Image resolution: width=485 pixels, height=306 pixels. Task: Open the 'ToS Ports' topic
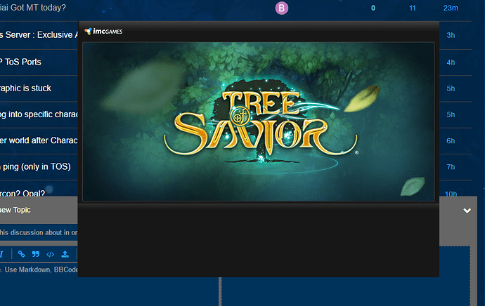pos(21,62)
